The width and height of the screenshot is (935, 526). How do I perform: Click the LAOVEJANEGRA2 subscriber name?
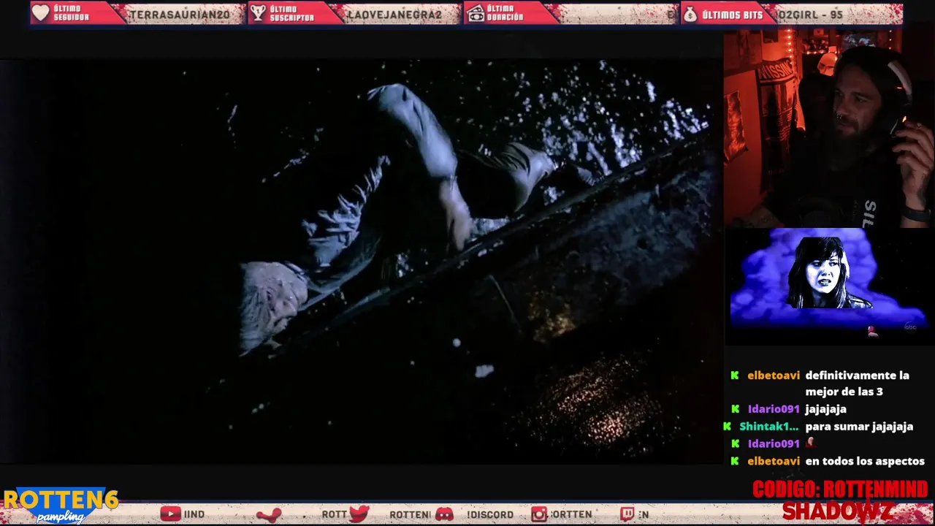pos(394,15)
